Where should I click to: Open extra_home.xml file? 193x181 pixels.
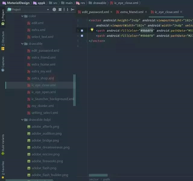(x=43, y=64)
